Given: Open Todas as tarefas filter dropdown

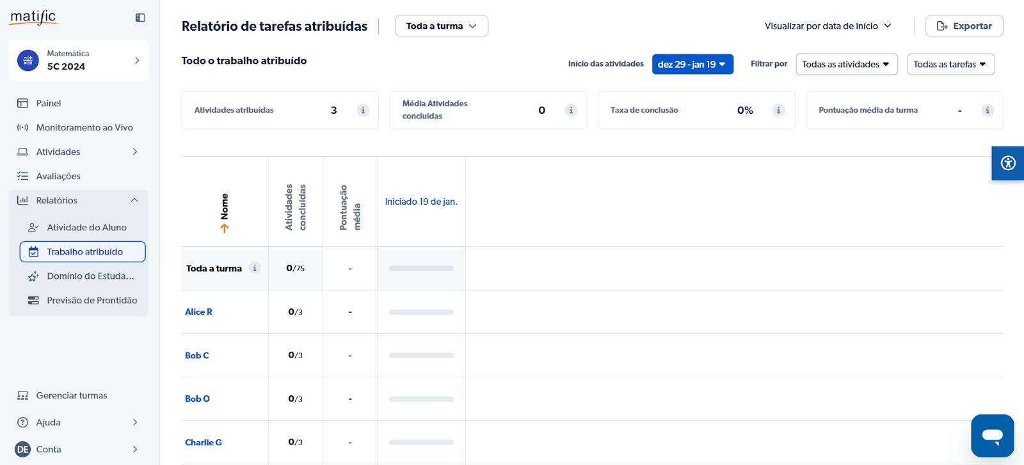Looking at the screenshot, I should pos(950,64).
